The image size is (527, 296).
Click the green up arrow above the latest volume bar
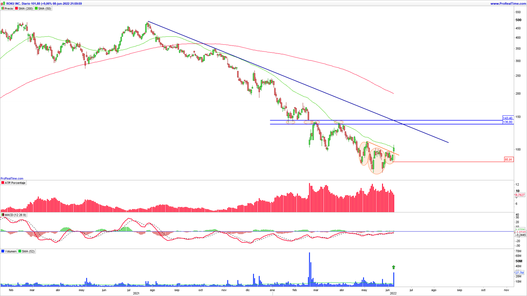click(x=394, y=267)
